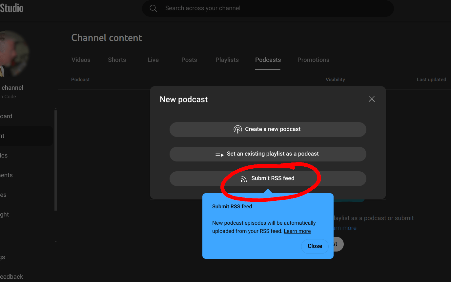The height and width of the screenshot is (282, 451).
Task: Dismiss the tooltip with the Close button
Action: click(x=315, y=246)
